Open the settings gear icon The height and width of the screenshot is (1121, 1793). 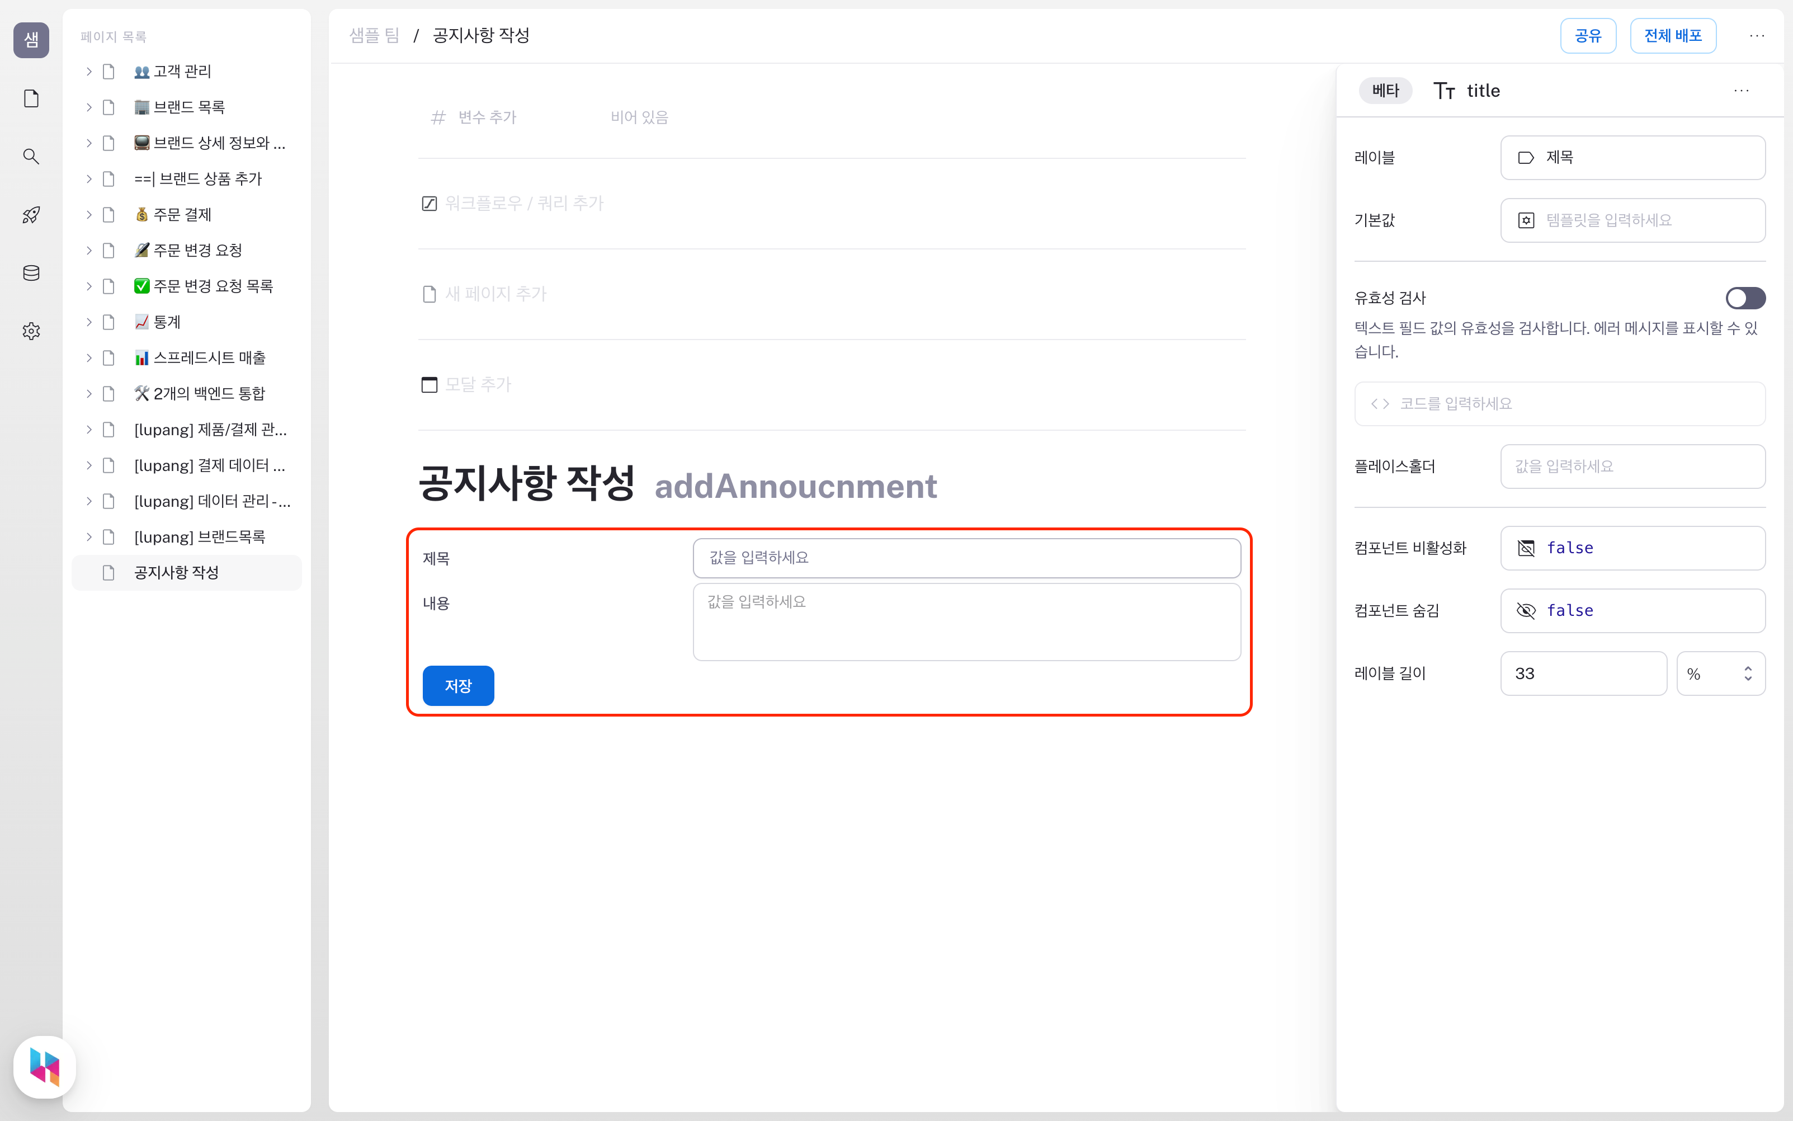point(31,331)
